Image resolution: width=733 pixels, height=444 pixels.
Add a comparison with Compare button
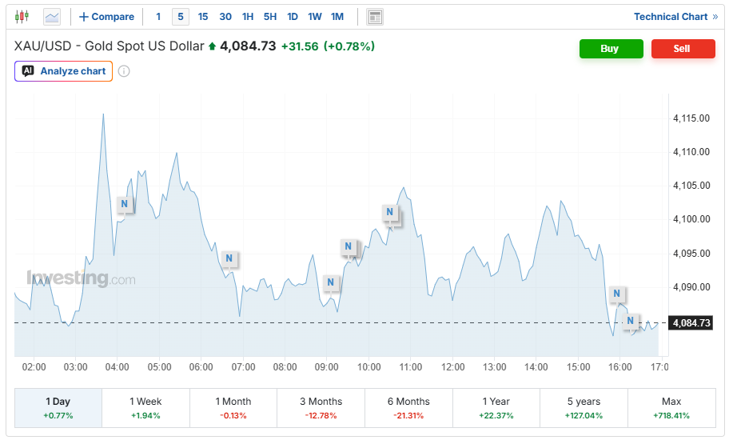106,17
